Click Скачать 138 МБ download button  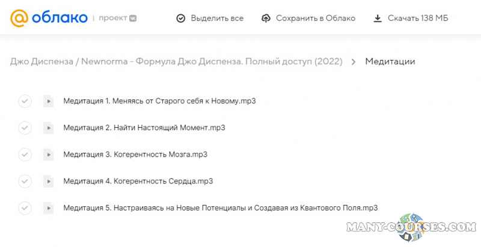[411, 19]
